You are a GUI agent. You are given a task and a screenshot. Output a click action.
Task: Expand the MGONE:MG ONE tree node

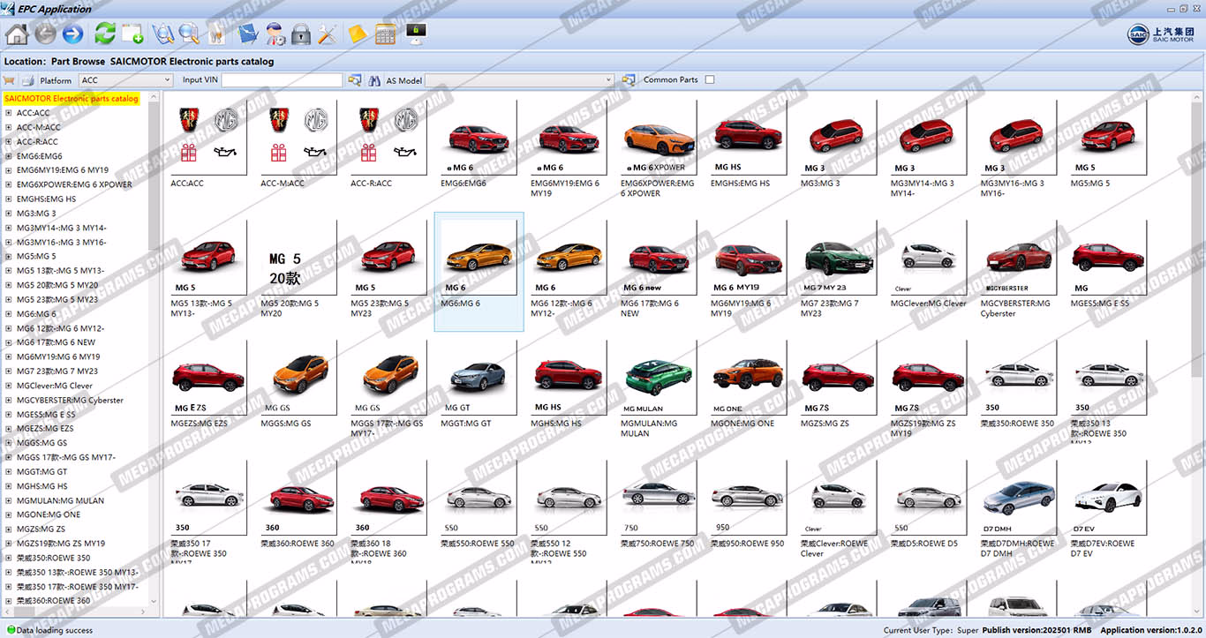pos(8,515)
